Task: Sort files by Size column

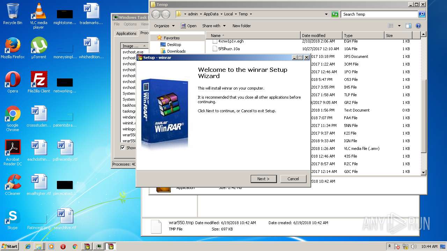Action: [398, 36]
